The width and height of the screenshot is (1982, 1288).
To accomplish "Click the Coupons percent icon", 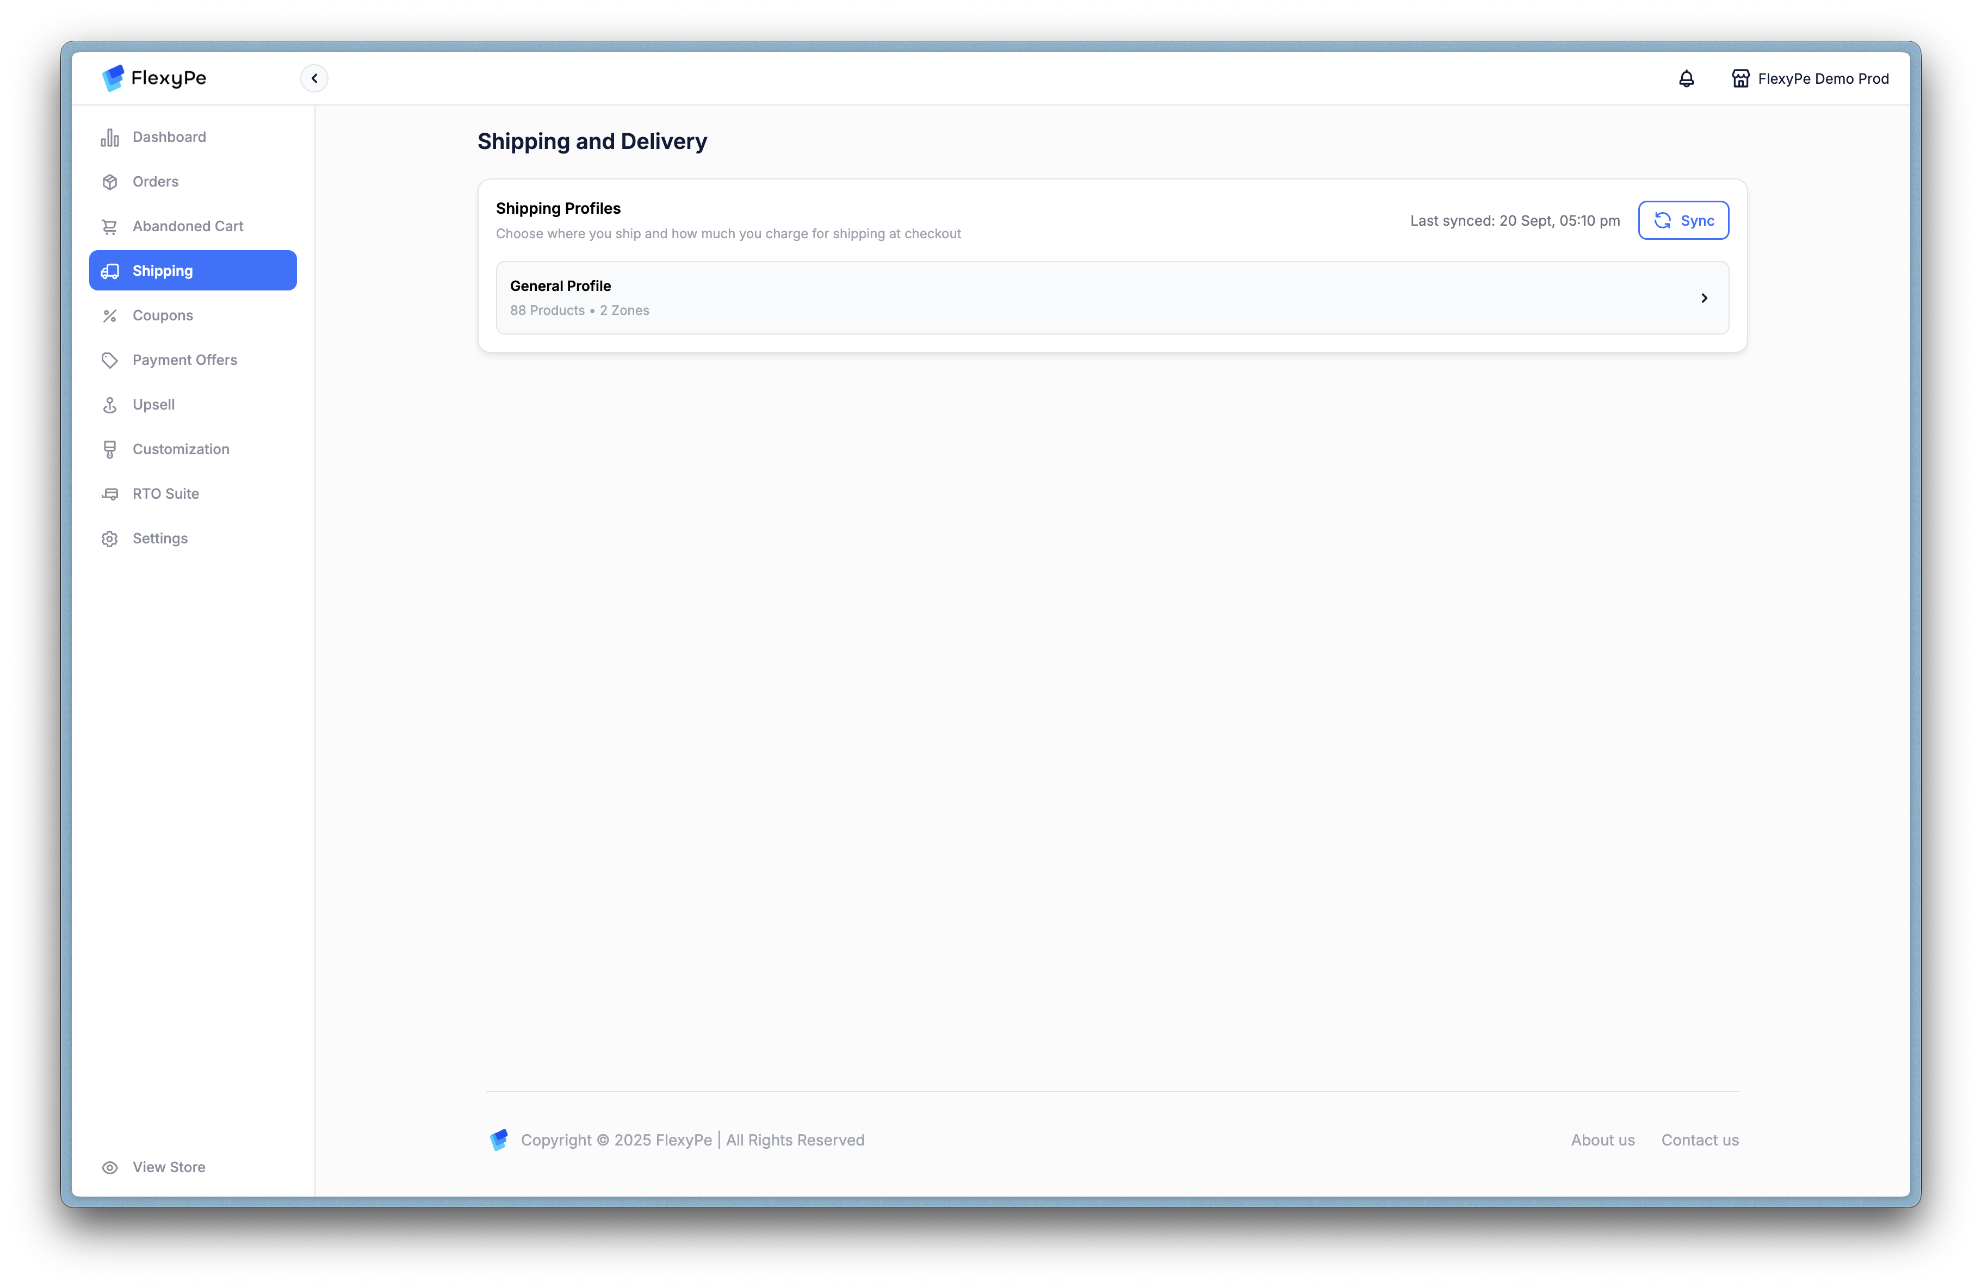I will point(110,315).
